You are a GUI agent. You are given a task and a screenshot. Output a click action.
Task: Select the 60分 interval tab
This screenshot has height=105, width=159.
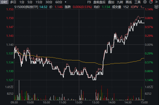59,2
